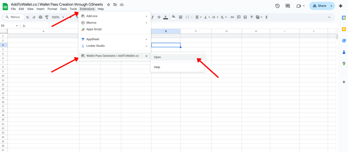Redo the last action
Viewport: 348px width, 152px height.
(34, 17)
